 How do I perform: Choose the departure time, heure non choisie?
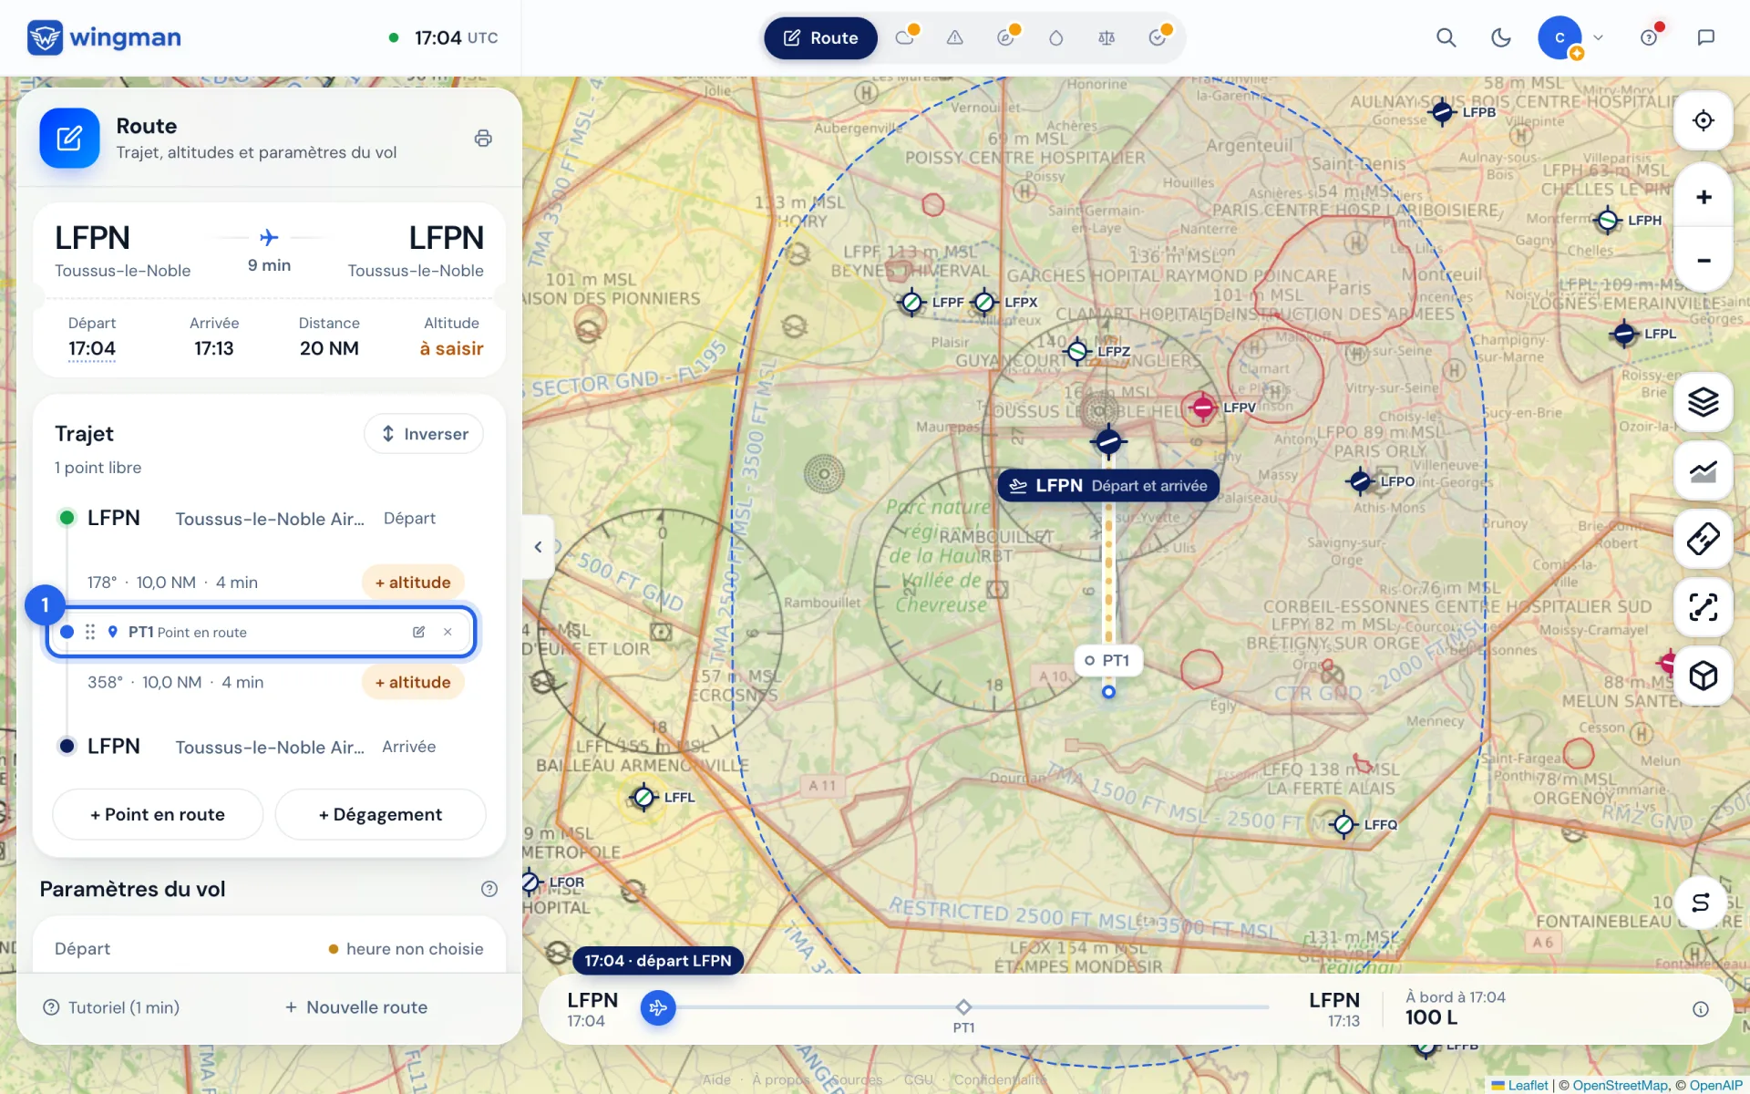[406, 949]
